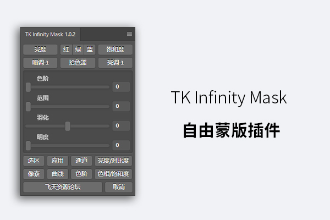The image size is (330, 220).
Task: Click the 取消 button
Action: pos(119,187)
